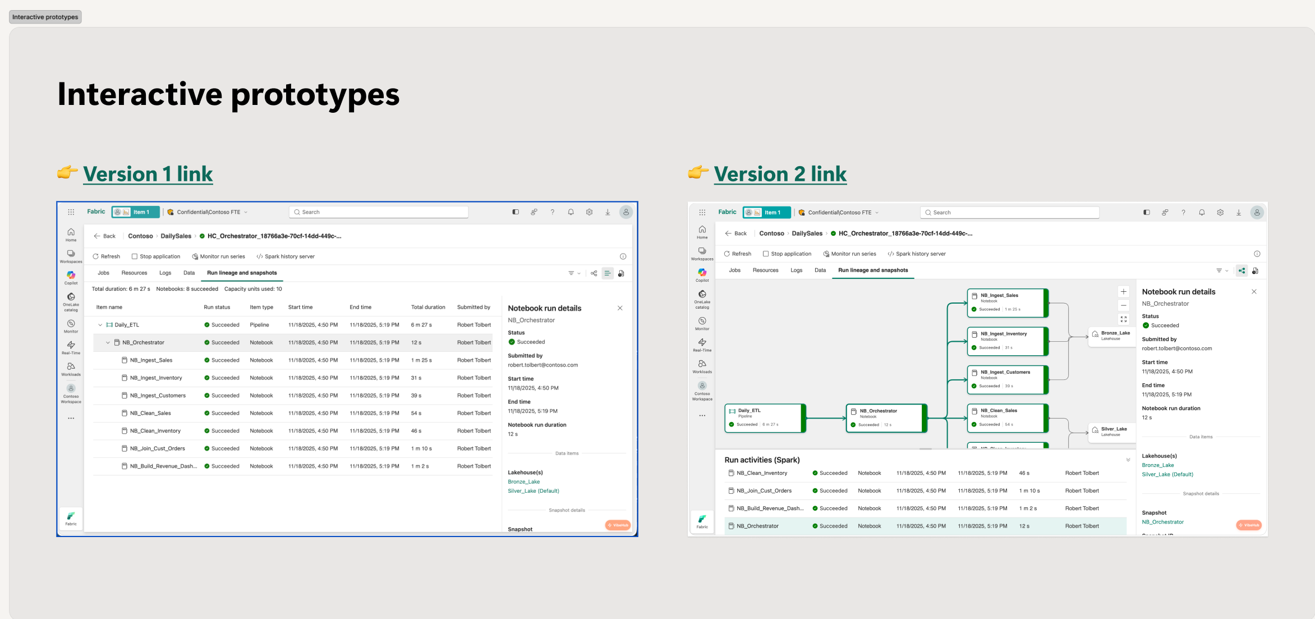Switch to Jobs tab in Version 2
The width and height of the screenshot is (1315, 619).
[x=735, y=270]
